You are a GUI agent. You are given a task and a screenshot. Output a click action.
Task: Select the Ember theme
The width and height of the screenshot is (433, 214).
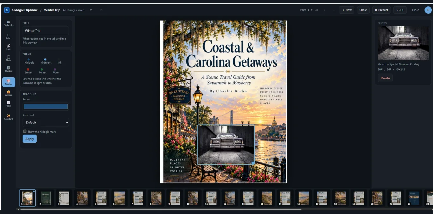[x=29, y=71]
